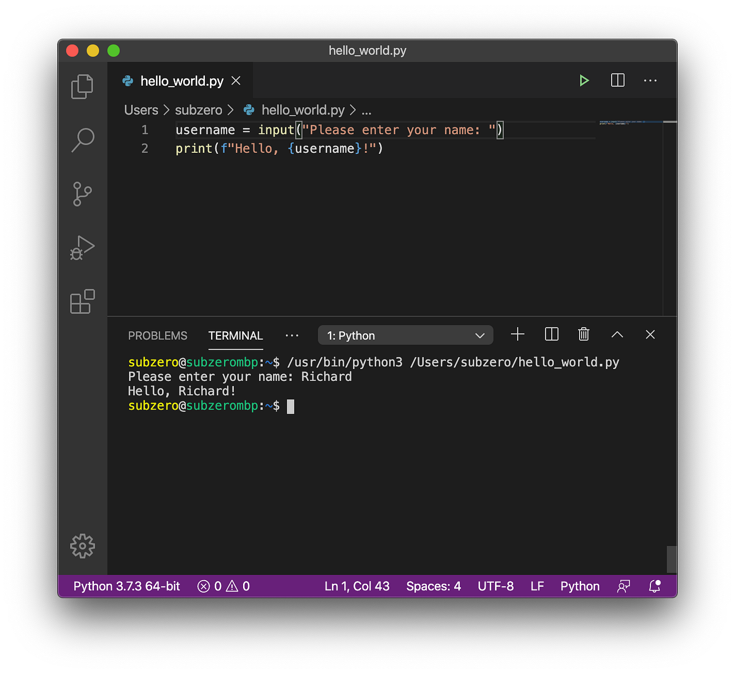This screenshot has width=735, height=674.
Task: Click the yellow minimize window button
Action: coord(93,50)
